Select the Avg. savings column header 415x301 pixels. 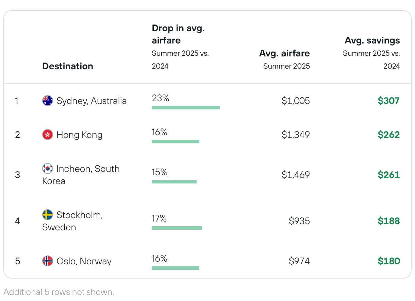tap(372, 40)
